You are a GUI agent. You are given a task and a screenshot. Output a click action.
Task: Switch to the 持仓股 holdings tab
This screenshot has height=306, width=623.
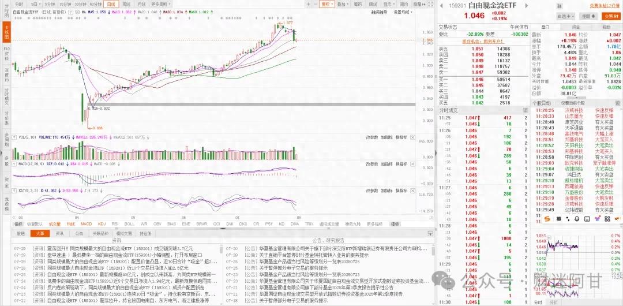(145, 234)
